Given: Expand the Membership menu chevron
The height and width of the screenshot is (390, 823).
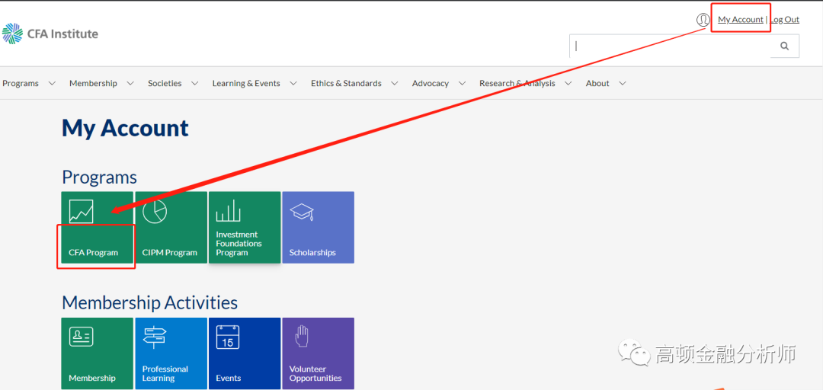Looking at the screenshot, I should 130,84.
